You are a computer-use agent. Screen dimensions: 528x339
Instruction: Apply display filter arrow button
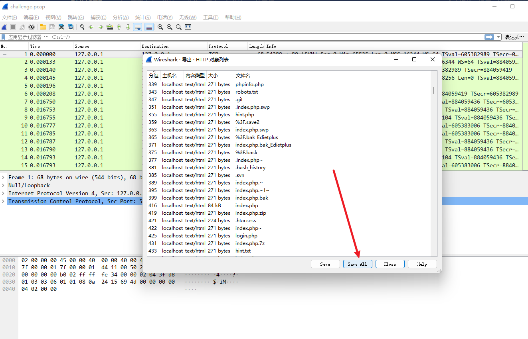tap(489, 37)
